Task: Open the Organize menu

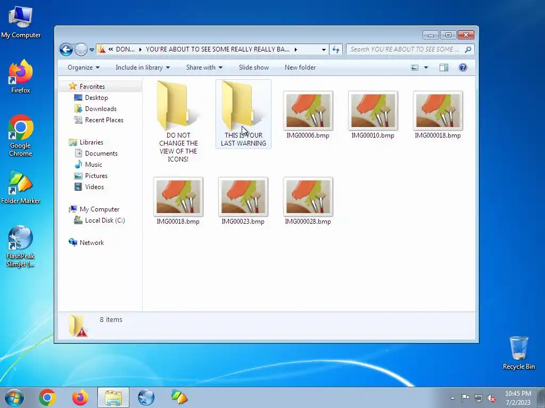Action: [84, 67]
